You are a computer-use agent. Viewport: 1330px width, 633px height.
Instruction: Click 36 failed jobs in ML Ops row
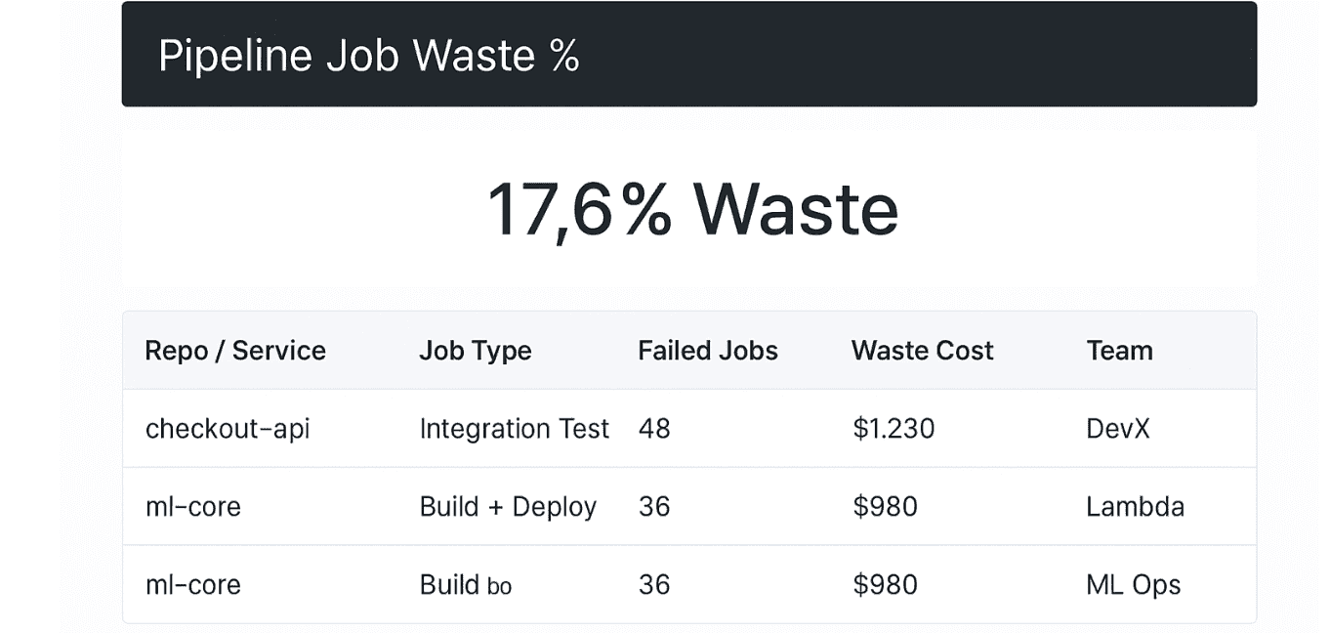point(654,585)
